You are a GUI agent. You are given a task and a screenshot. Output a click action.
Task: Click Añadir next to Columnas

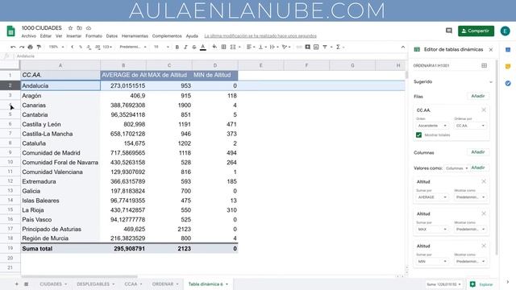click(478, 152)
